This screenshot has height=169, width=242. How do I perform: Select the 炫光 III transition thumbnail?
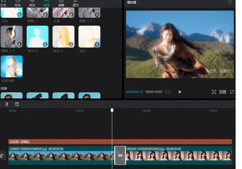pyautogui.click(x=37, y=37)
